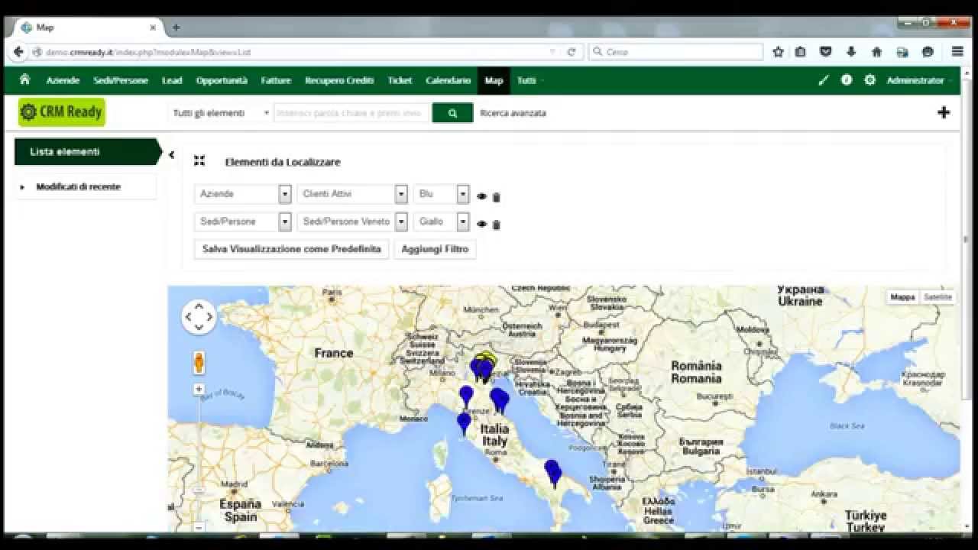Open the settings gear in green bar
The width and height of the screenshot is (978, 550).
tap(870, 79)
